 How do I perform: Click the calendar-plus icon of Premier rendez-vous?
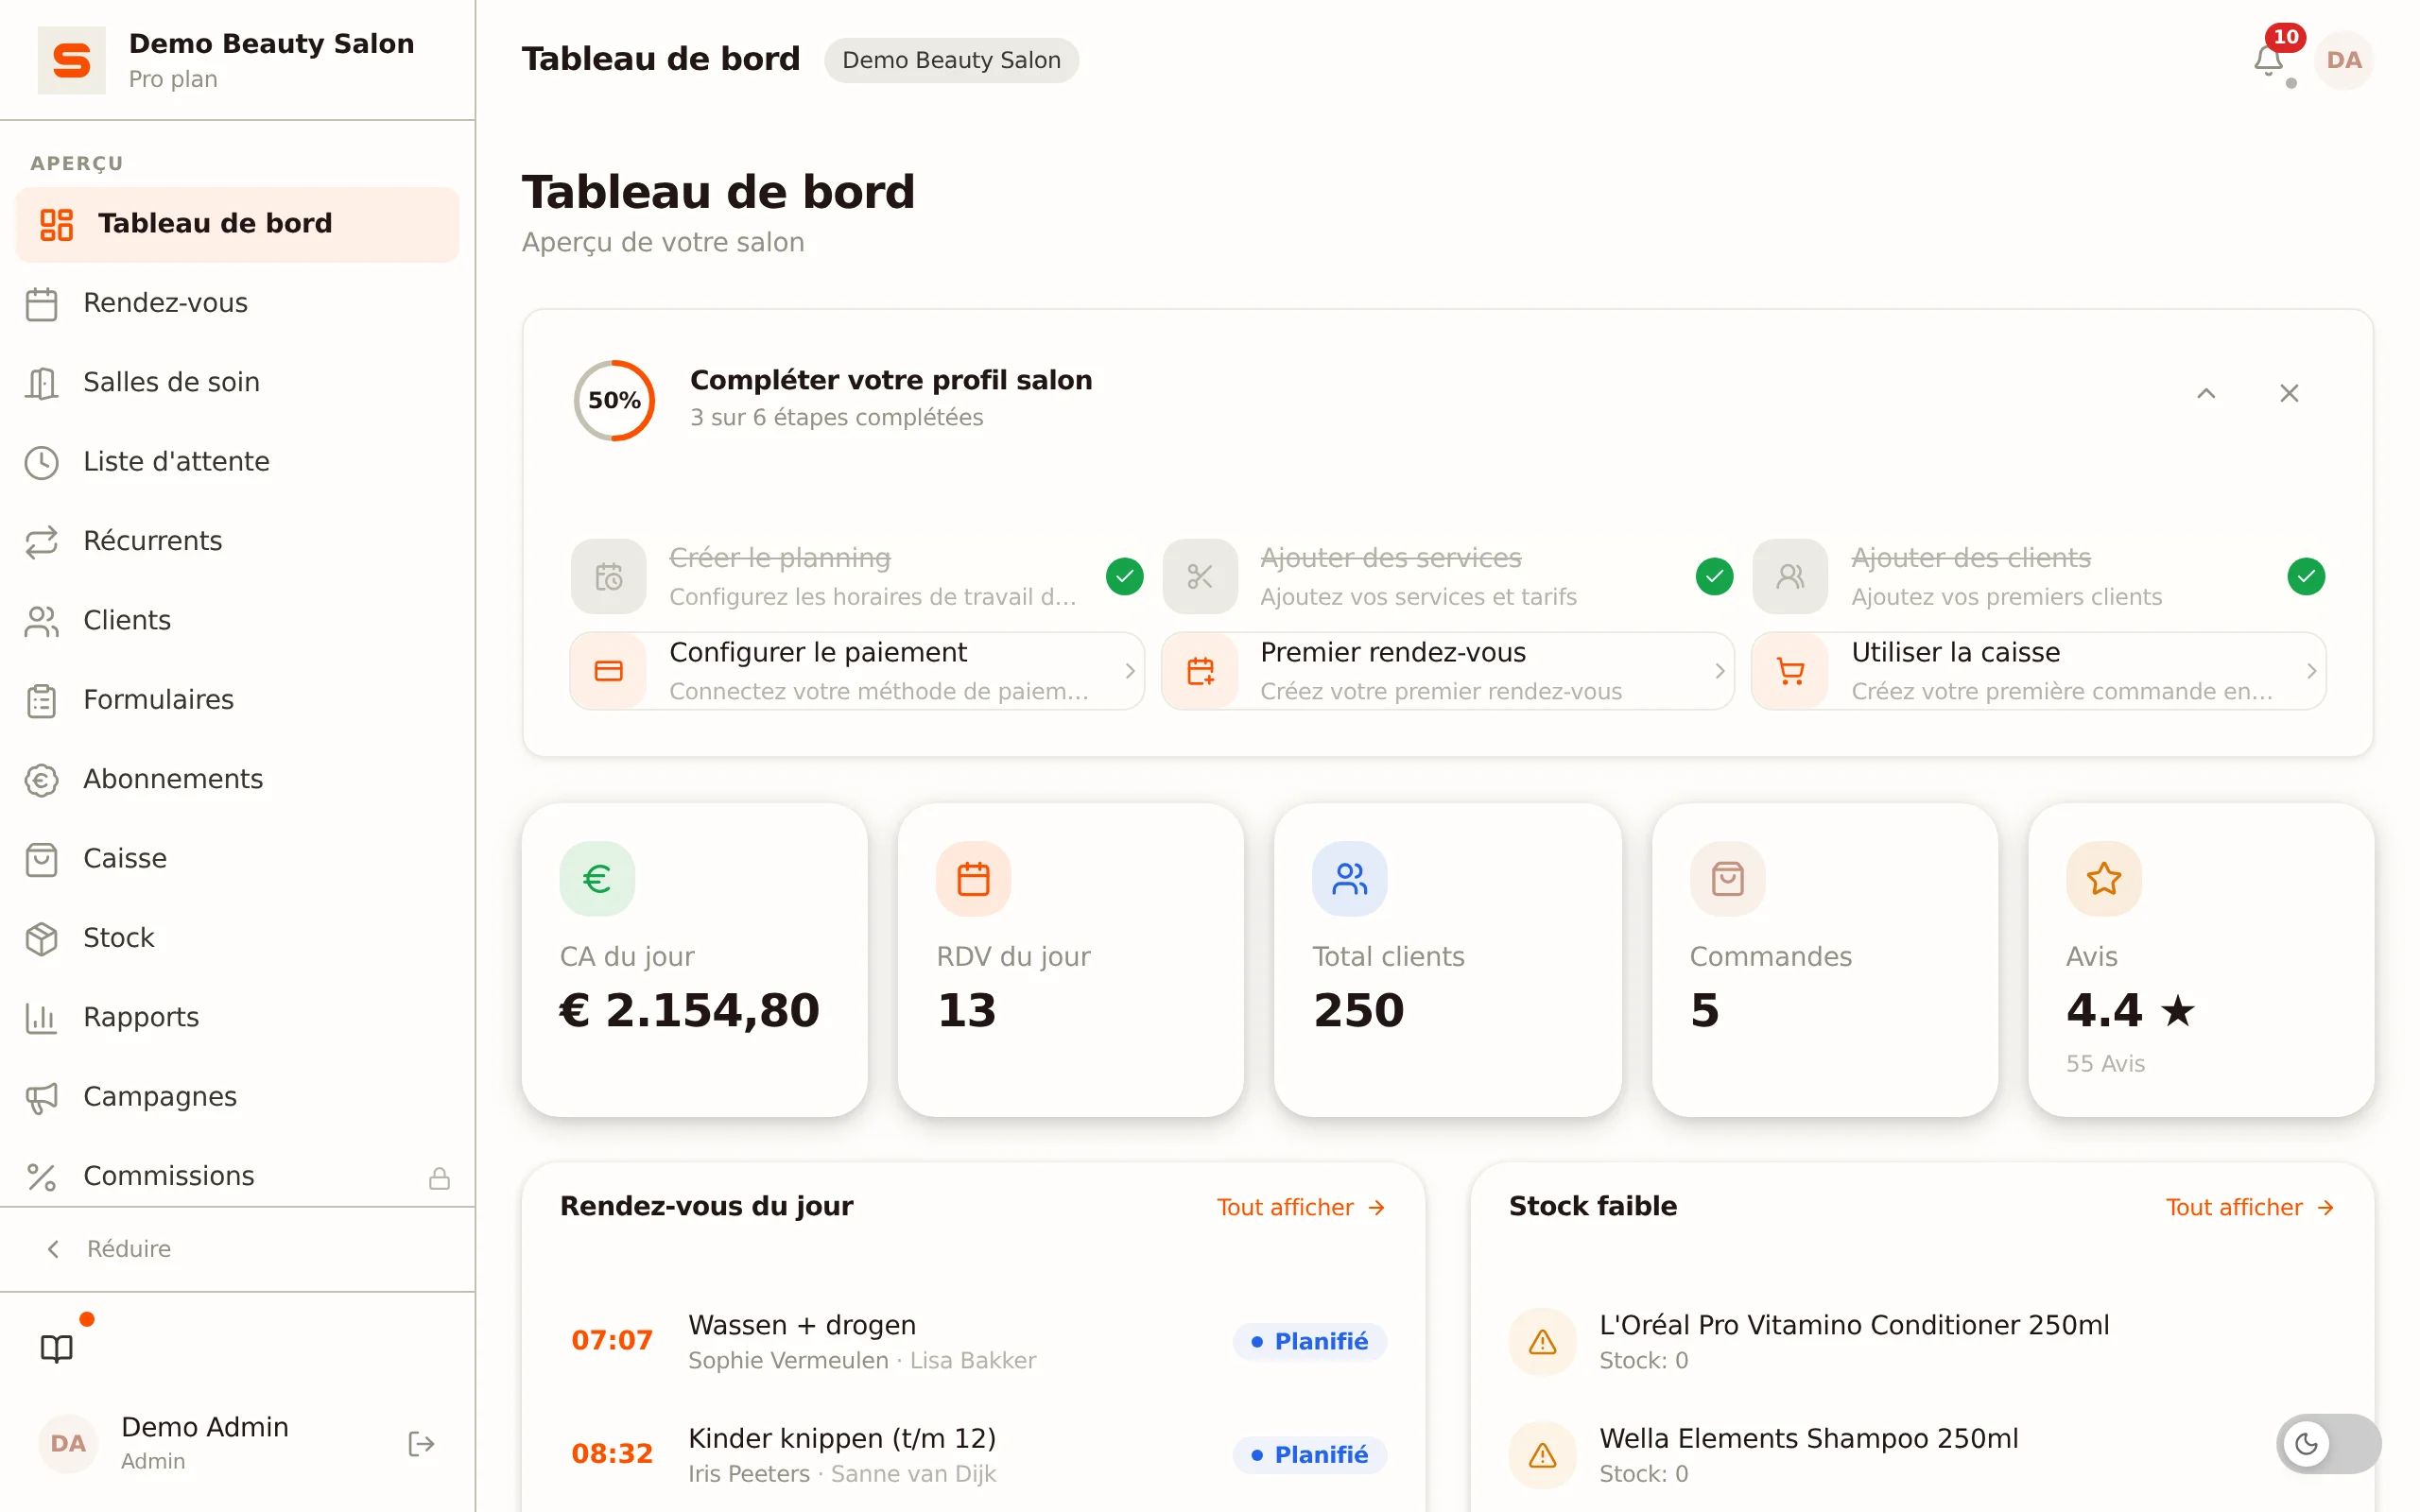coord(1200,671)
